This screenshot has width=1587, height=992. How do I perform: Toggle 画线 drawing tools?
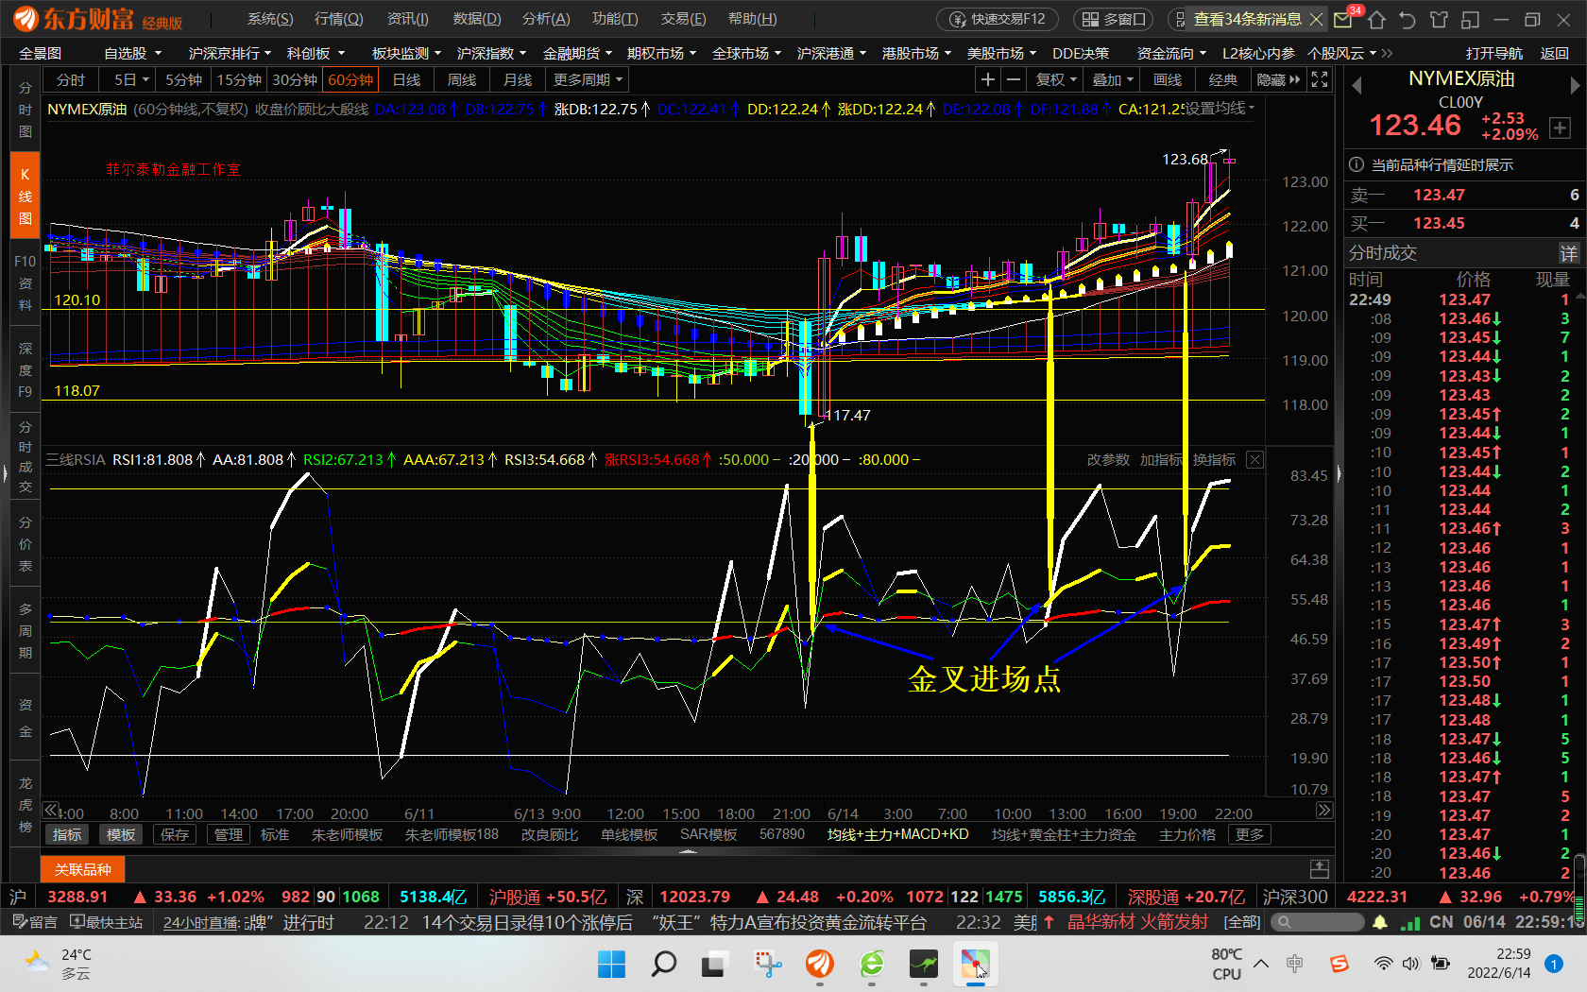pyautogui.click(x=1167, y=80)
